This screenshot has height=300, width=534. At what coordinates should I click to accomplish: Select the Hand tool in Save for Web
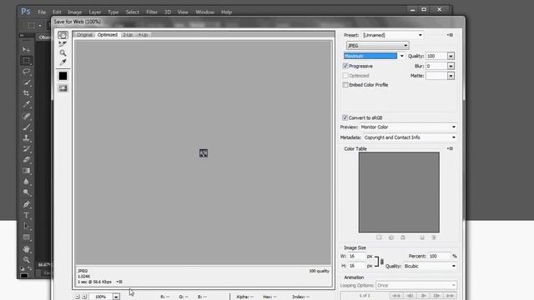click(63, 35)
